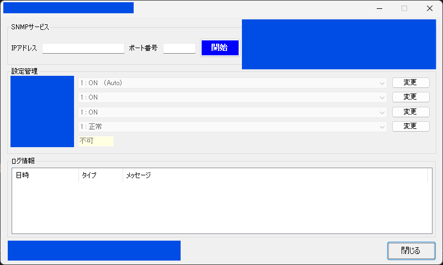Viewport: 443px width, 265px height.
Task: Select the タイプ column header
Action: coord(101,175)
